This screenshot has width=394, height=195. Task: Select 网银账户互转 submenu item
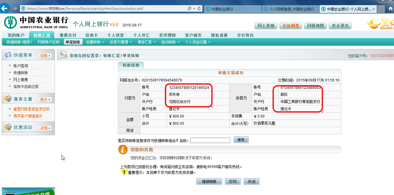click(x=49, y=42)
